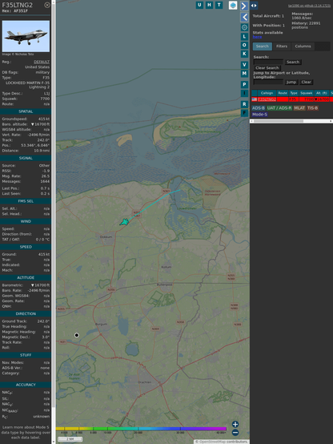Click the U map toggle button
Image resolution: width=333 pixels, height=444 pixels.
click(199, 5)
